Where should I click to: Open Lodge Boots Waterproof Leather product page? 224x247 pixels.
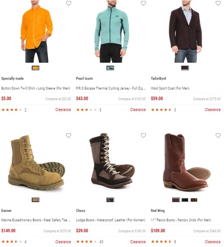(x=110, y=220)
